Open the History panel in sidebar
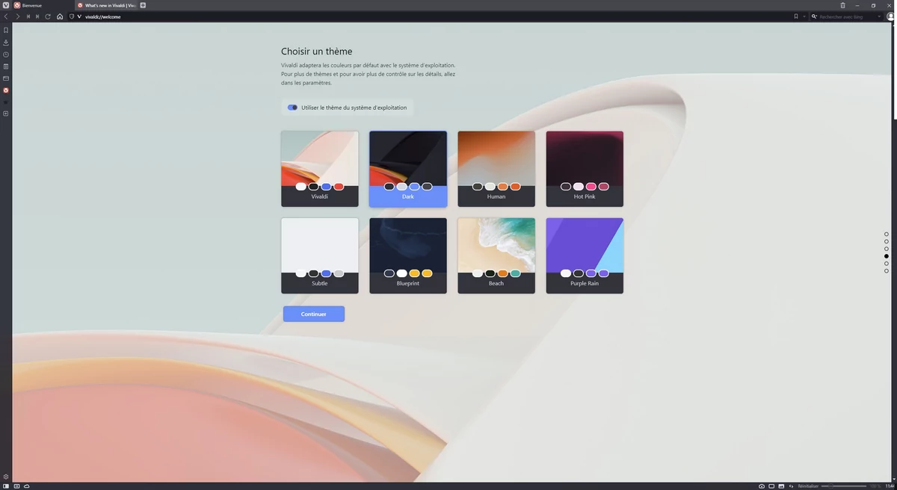This screenshot has height=490, width=897. point(6,55)
